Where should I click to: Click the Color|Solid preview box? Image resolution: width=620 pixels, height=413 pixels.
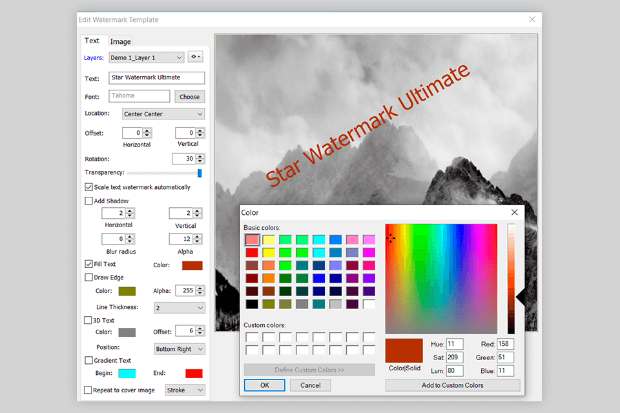[404, 350]
